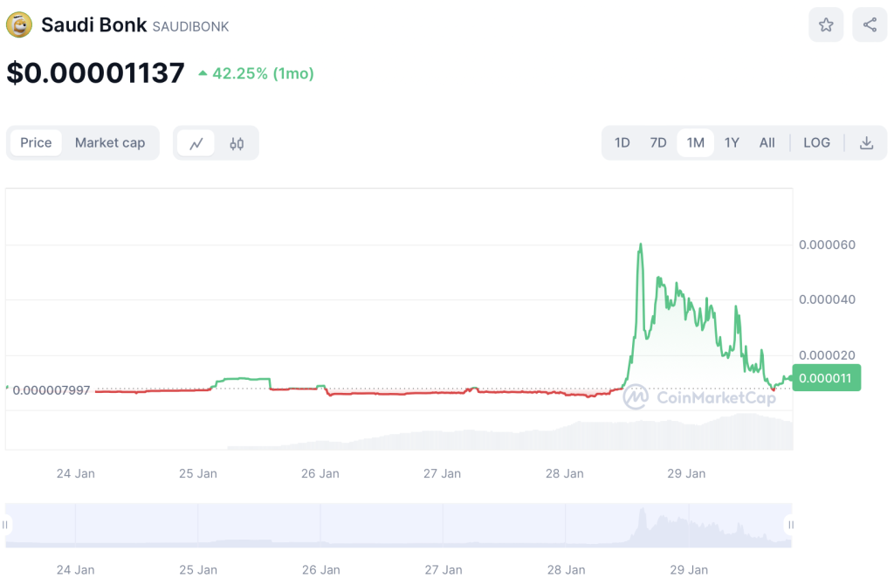Add Saudi Bonk to watchlist star

(x=826, y=25)
